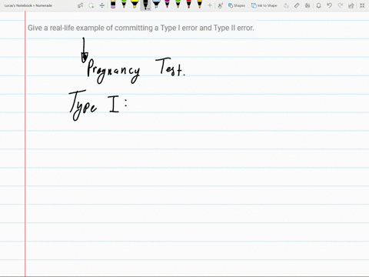Image resolution: width=369 pixels, height=277 pixels.
Task: Select the active black pen
Action: pyautogui.click(x=145, y=5)
